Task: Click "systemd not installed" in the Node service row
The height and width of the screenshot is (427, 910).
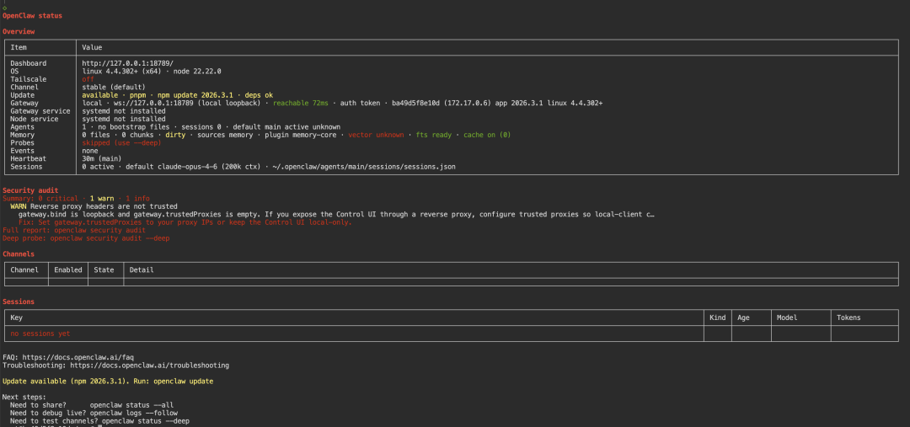Action: click(124, 119)
